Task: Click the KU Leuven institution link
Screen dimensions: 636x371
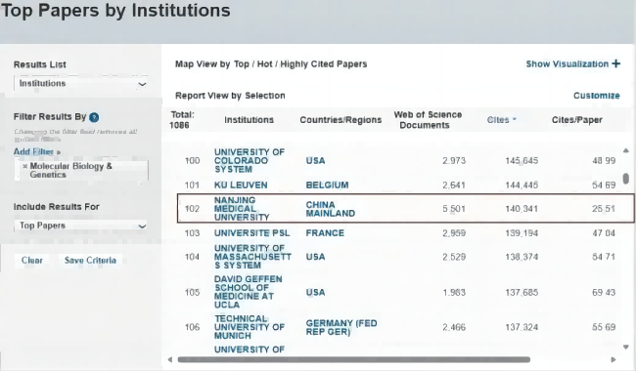Action: (241, 185)
